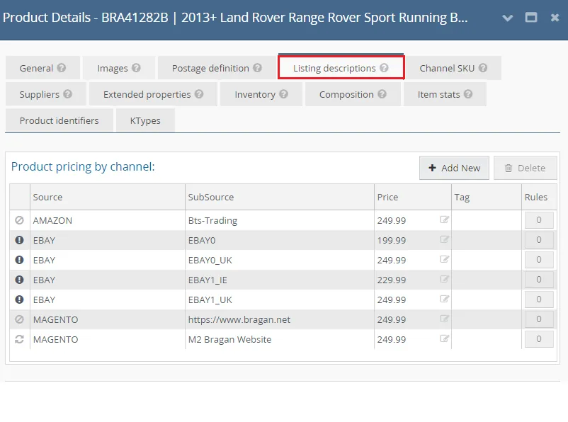Switch to the KTypes tab
Screen dimensions: 568x422
(145, 120)
